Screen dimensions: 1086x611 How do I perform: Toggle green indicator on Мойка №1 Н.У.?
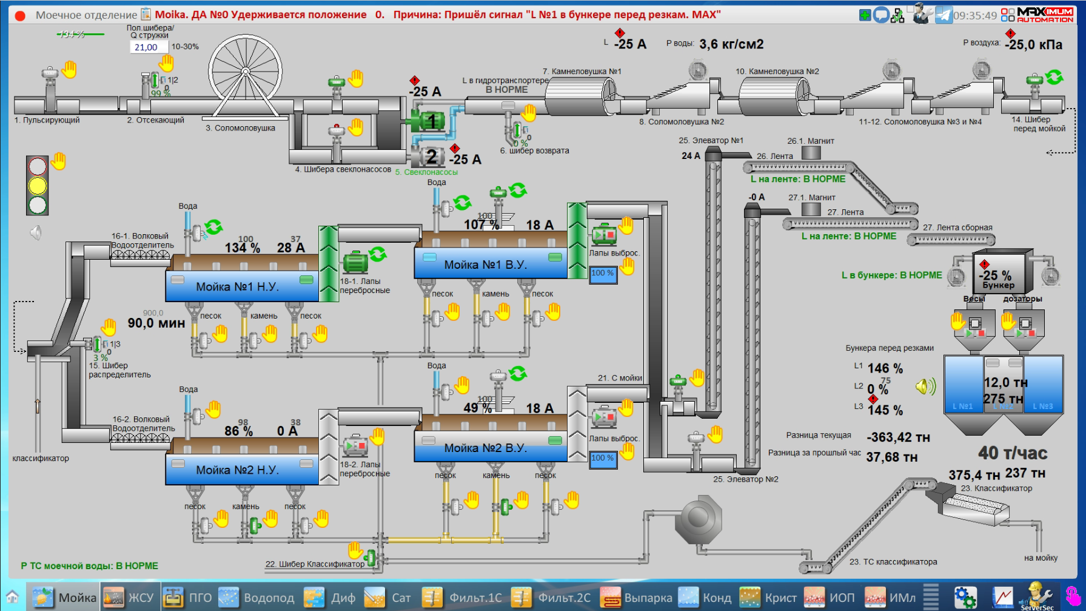(306, 280)
